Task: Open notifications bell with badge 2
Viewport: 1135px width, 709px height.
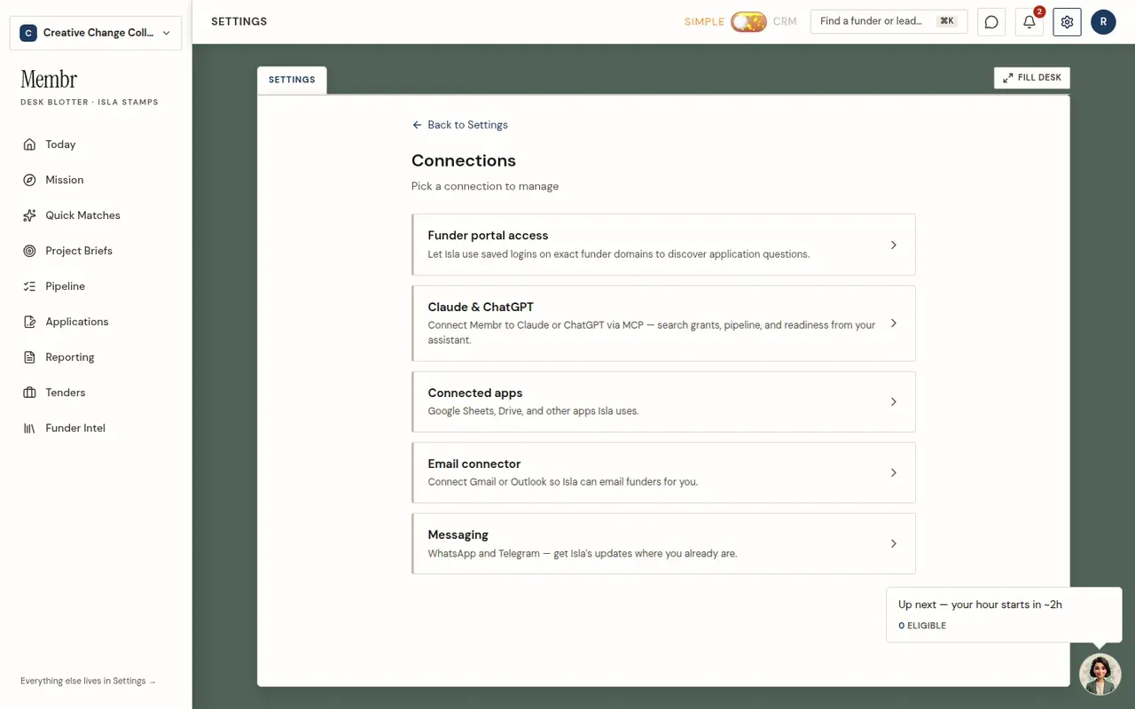Action: click(x=1029, y=22)
